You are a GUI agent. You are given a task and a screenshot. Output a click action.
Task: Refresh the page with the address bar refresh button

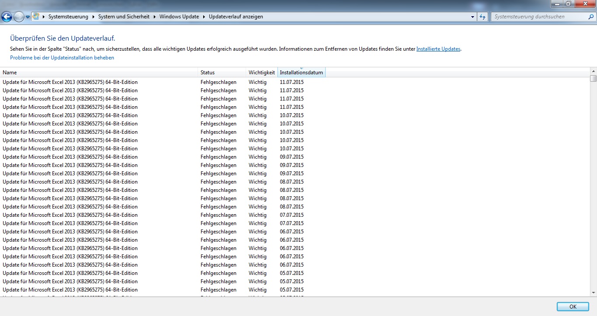point(482,17)
